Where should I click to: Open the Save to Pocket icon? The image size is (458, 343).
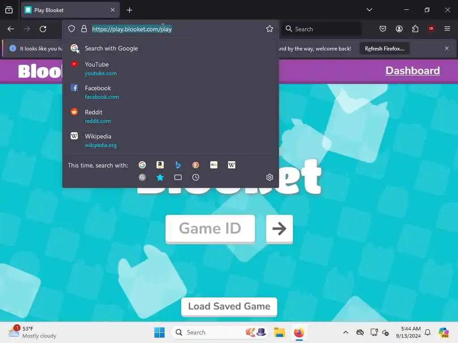[383, 29]
